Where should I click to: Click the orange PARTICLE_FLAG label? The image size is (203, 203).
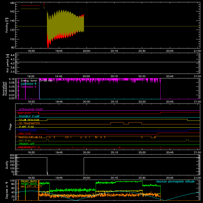(x=28, y=137)
